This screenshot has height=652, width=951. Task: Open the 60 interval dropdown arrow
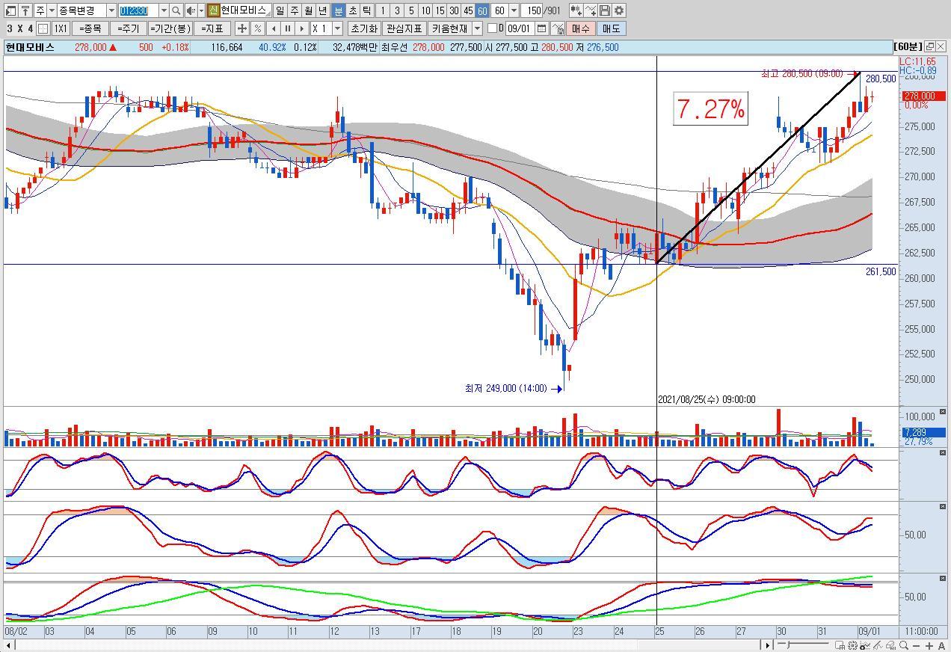514,10
